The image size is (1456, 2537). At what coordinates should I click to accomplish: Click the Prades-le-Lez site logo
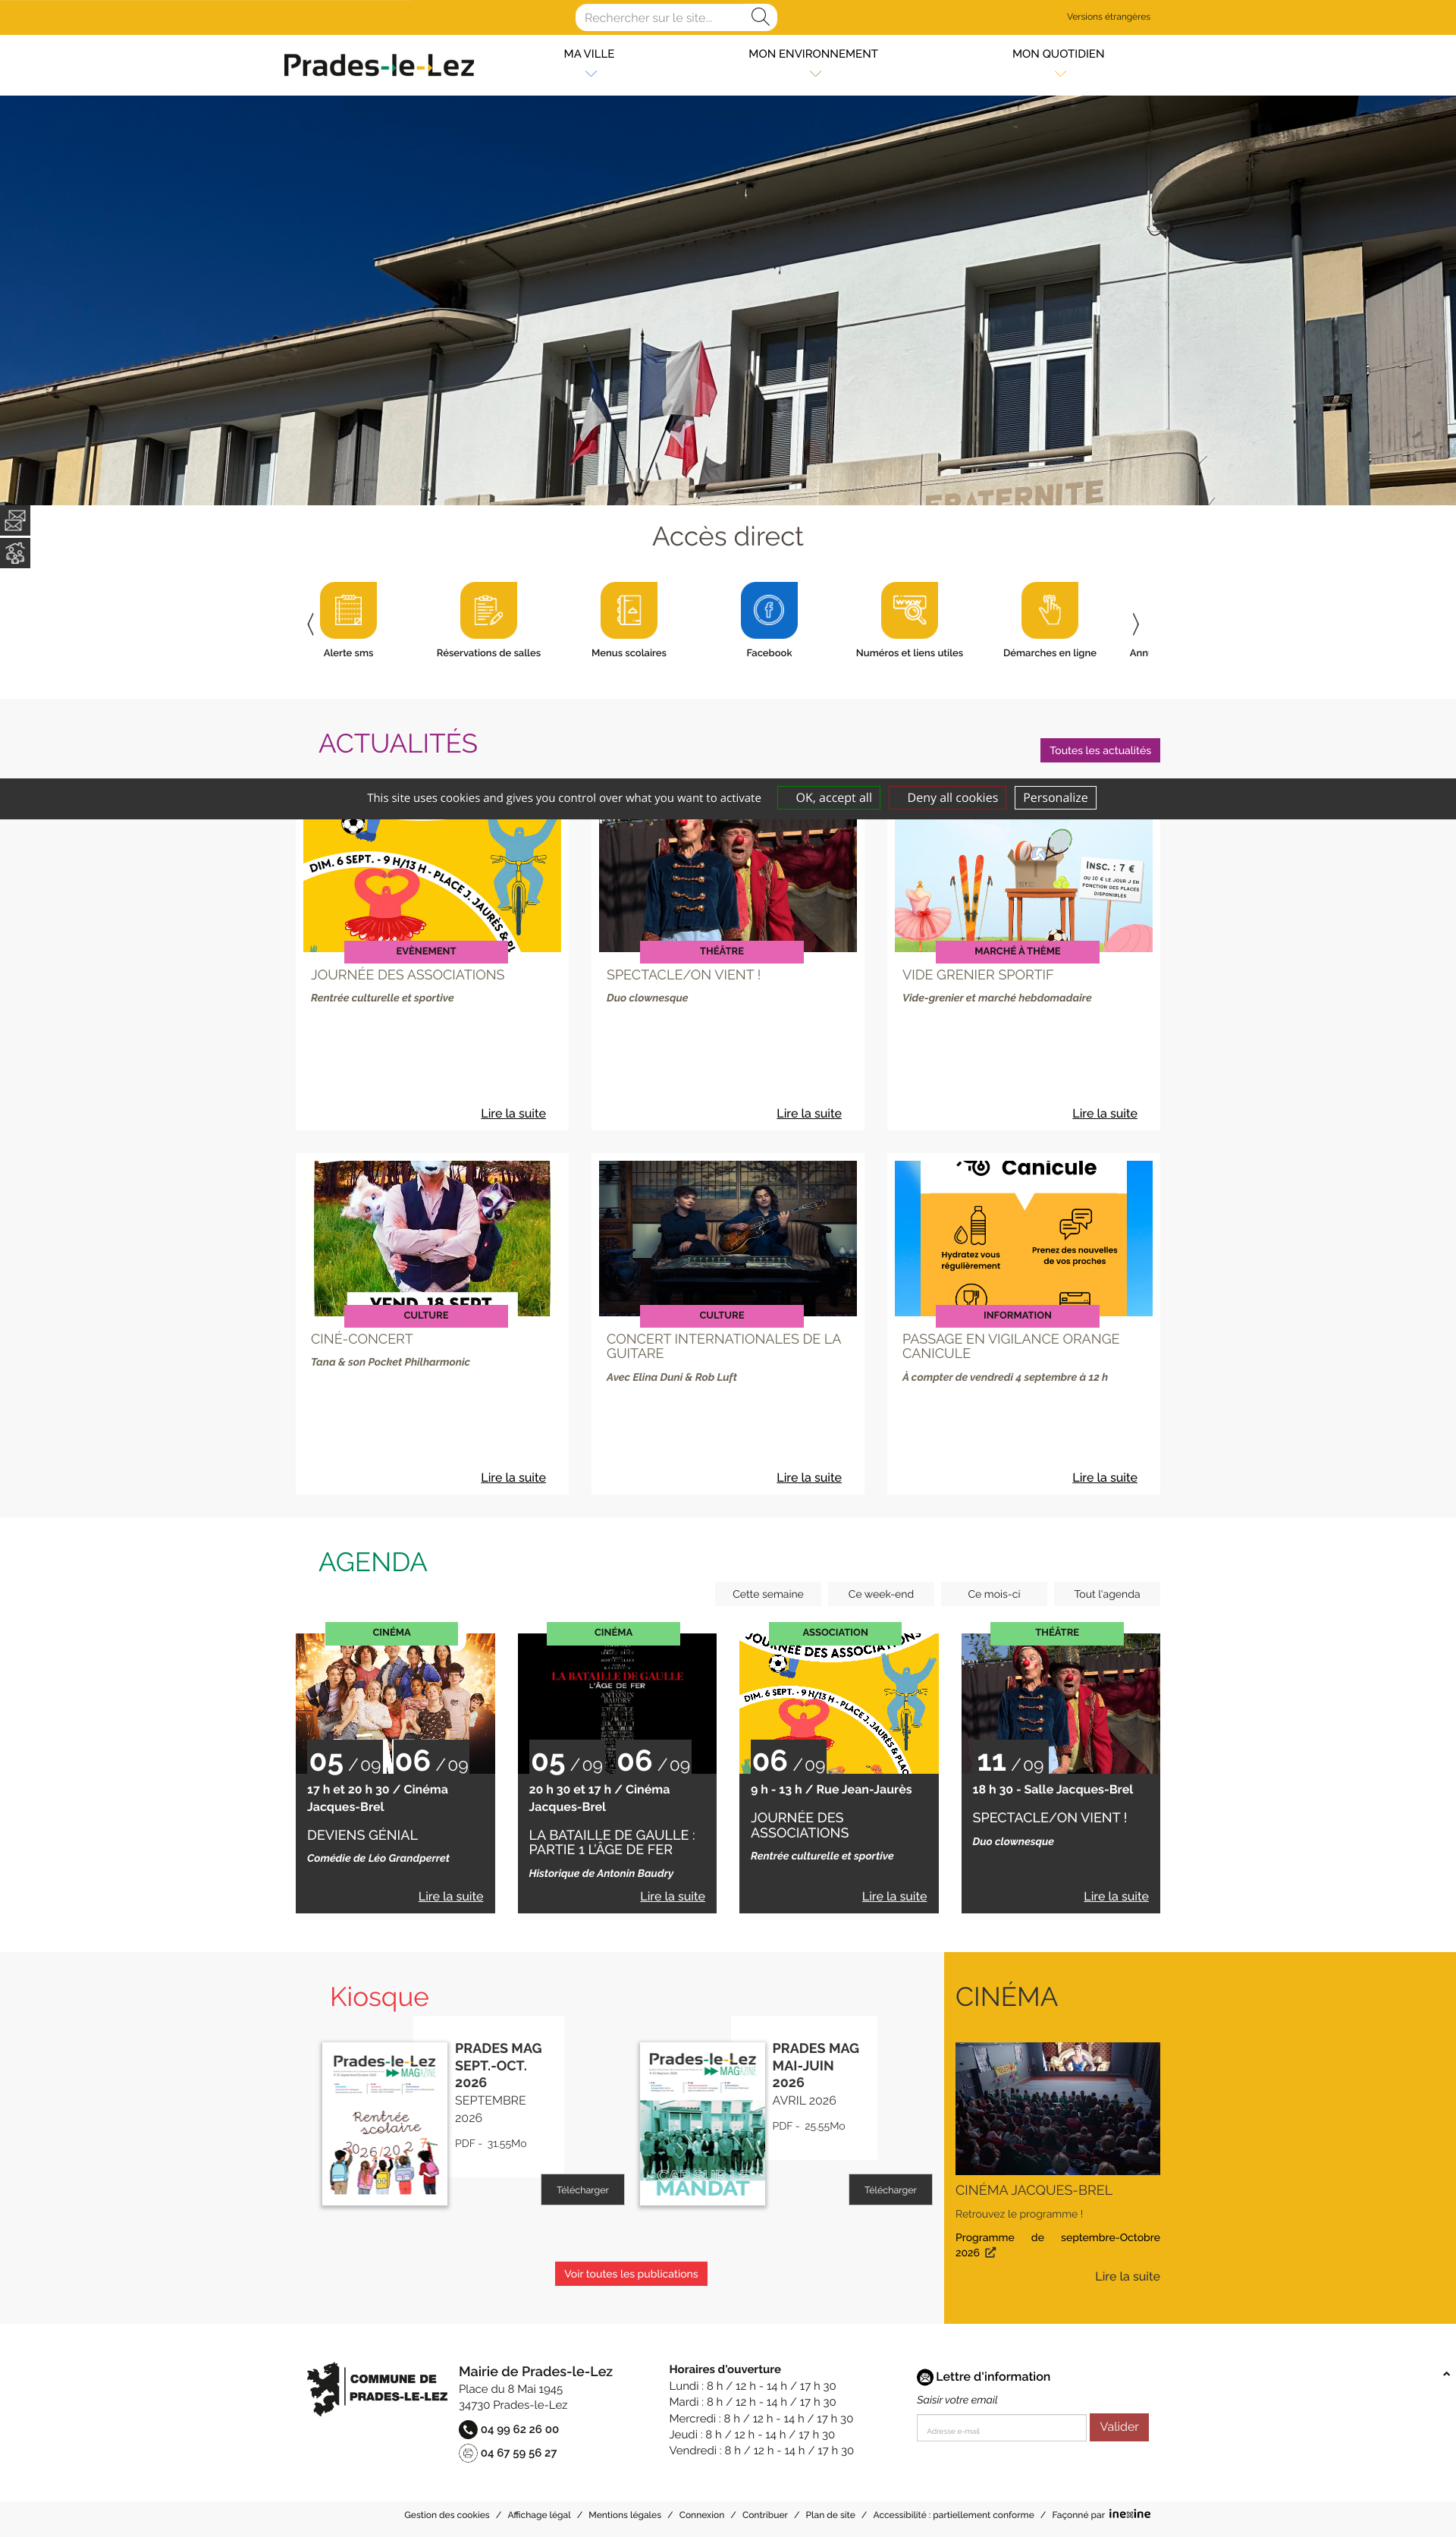[378, 66]
